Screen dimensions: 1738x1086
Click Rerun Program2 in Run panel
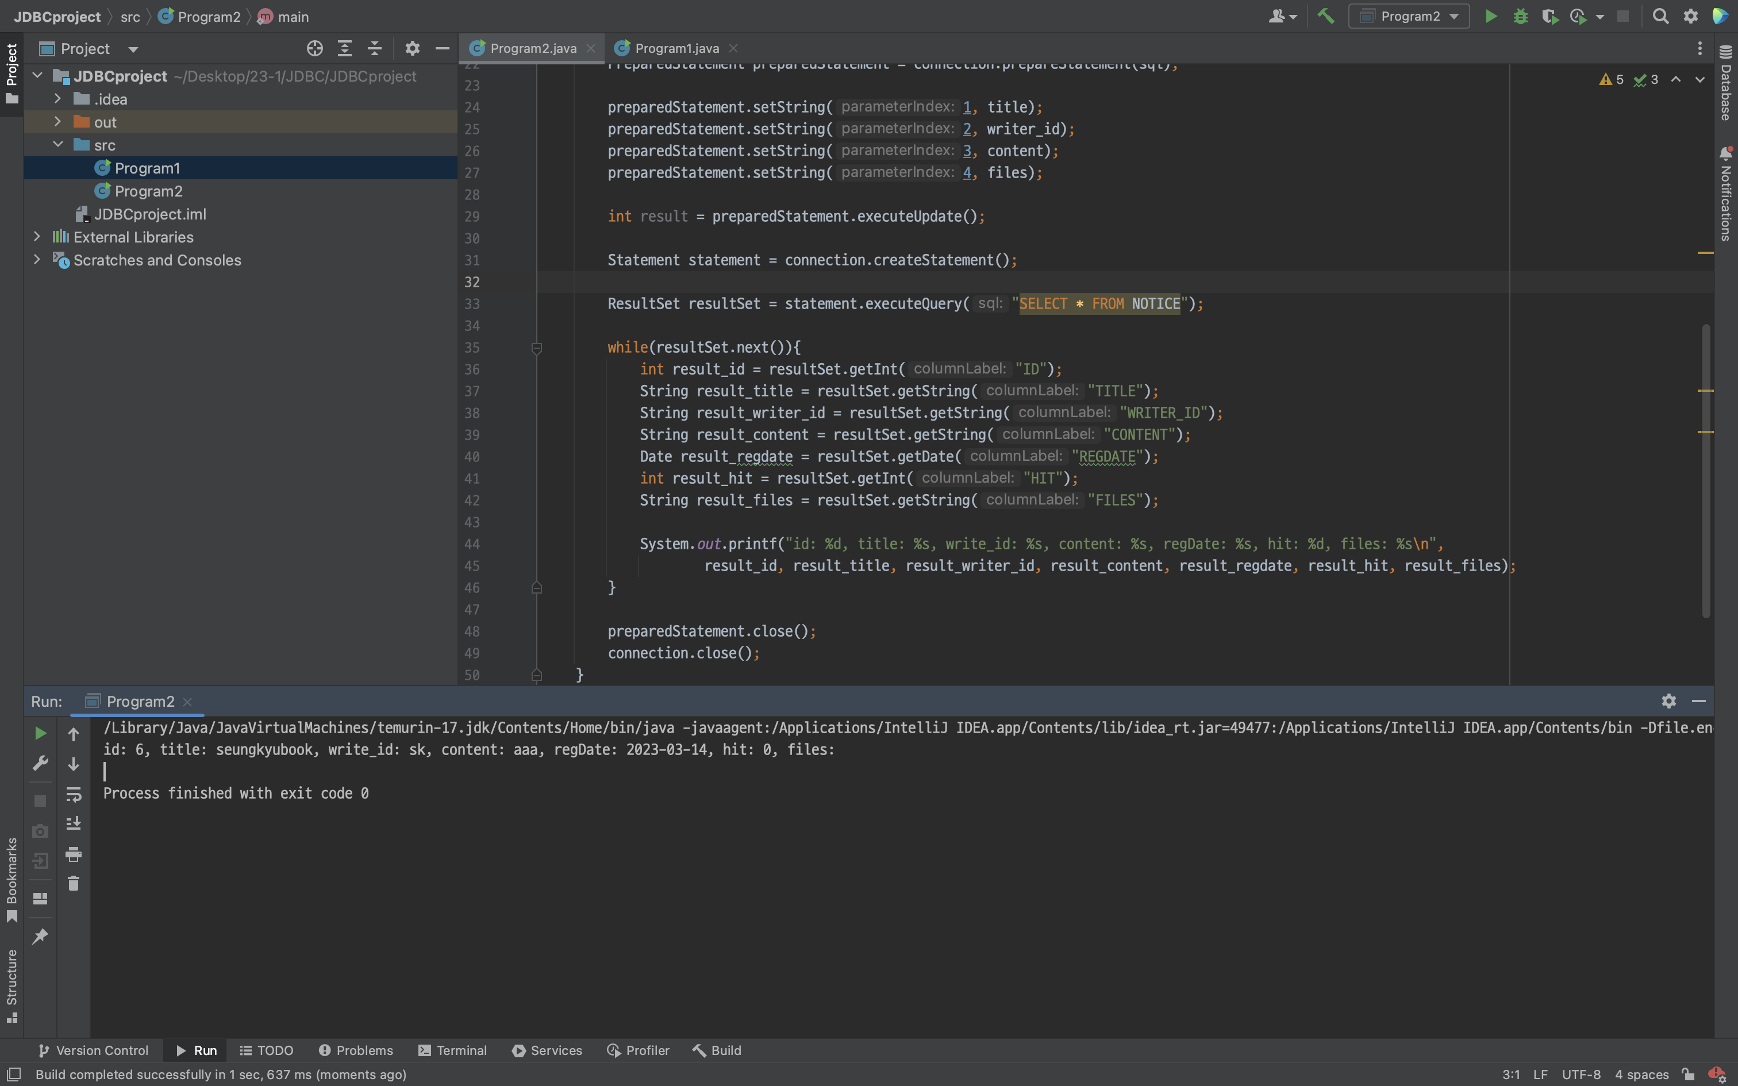(x=40, y=733)
